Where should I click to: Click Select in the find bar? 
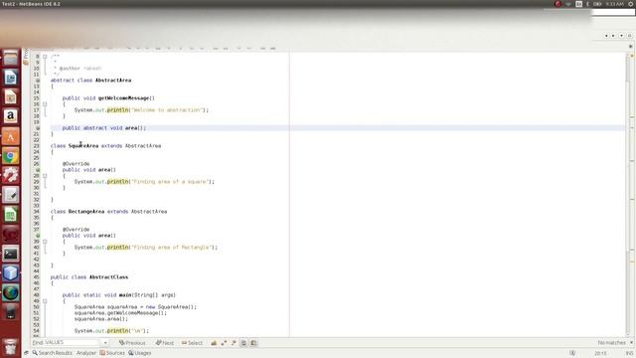[192, 343]
